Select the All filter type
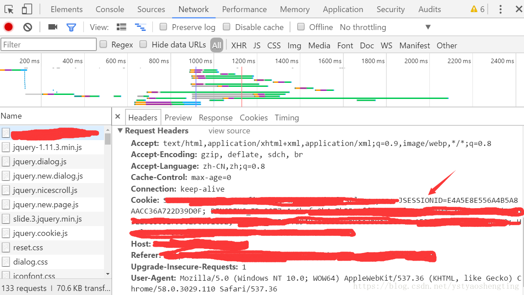The width and height of the screenshot is (524, 295). pos(217,45)
